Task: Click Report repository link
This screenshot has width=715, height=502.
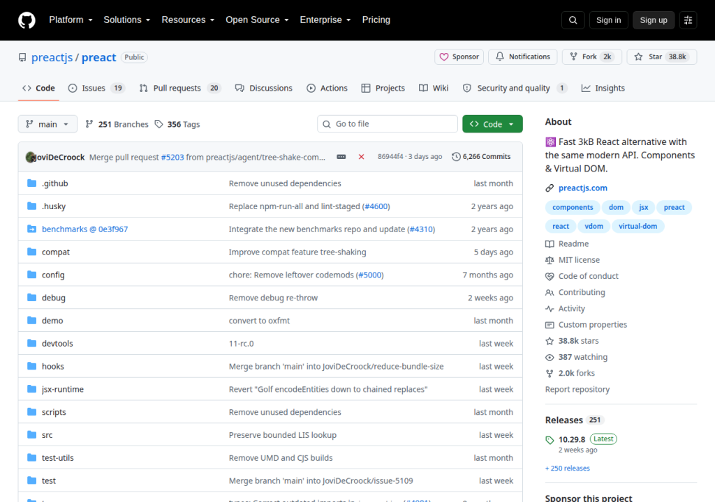Action: point(577,390)
